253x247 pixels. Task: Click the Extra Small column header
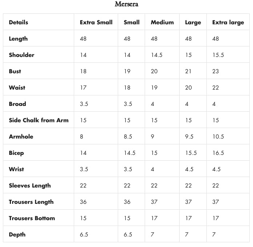(x=96, y=22)
